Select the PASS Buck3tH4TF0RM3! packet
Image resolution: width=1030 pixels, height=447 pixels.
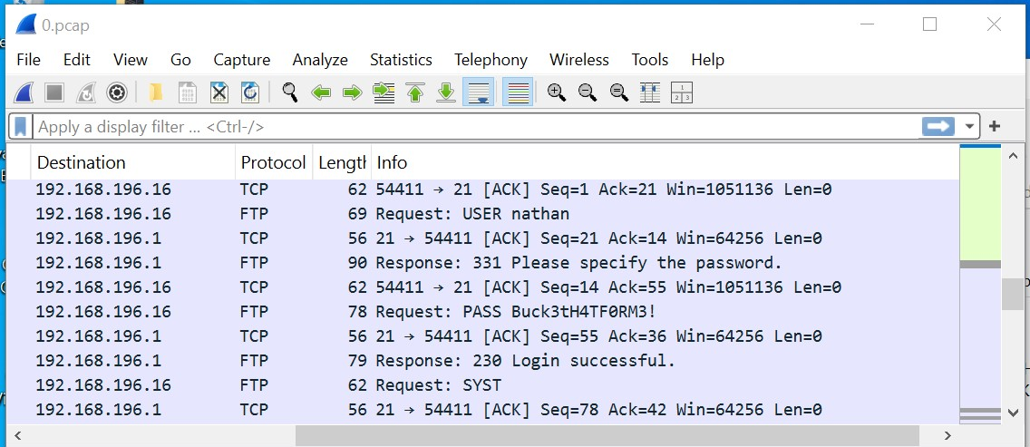[482, 312]
